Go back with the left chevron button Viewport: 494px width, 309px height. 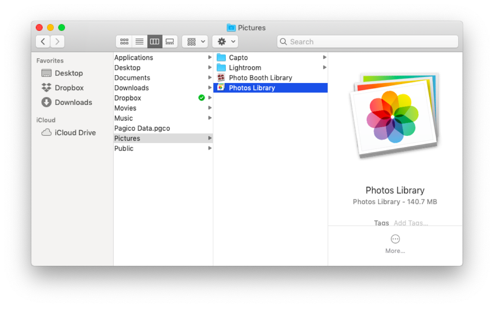tap(43, 41)
